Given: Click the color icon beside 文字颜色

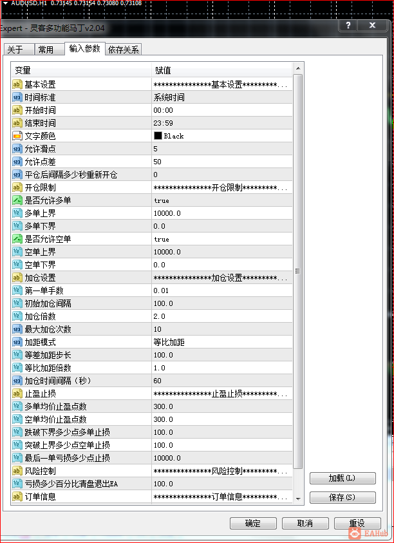Looking at the screenshot, I should [x=17, y=136].
